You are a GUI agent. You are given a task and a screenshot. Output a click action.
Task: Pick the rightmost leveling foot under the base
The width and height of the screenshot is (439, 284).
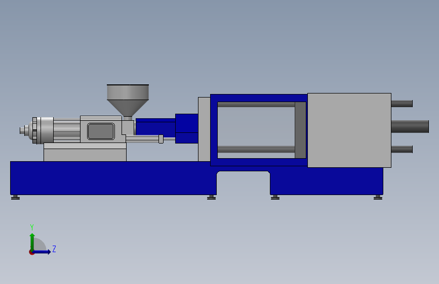378,198
